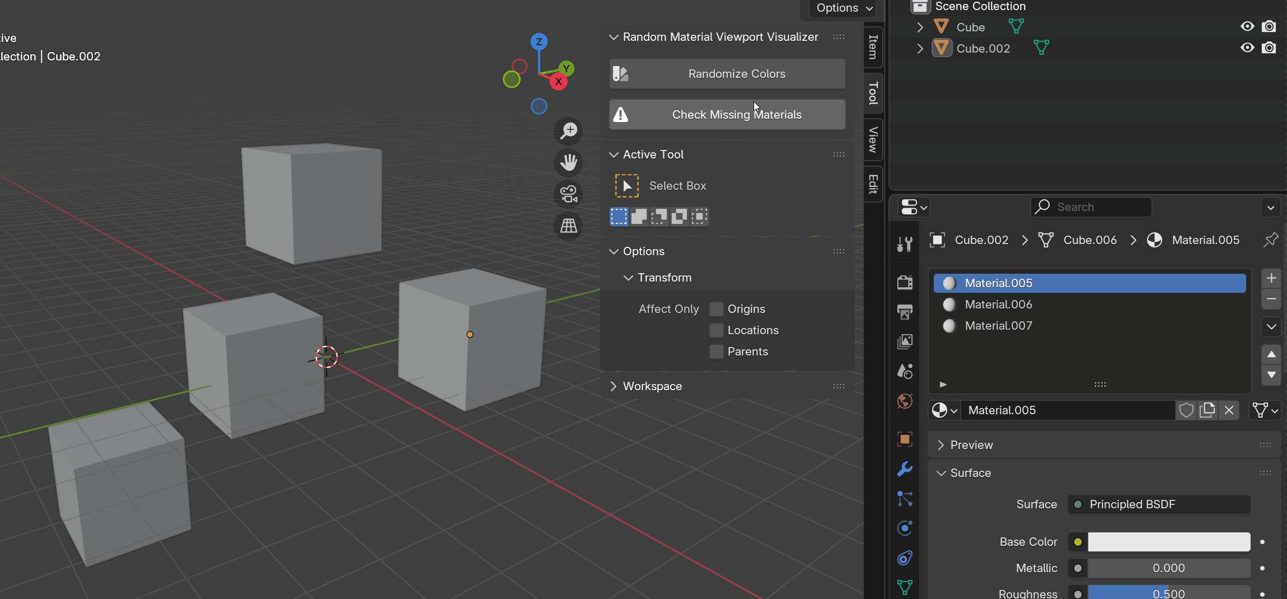
Task: Click the fake user shield icon
Action: tap(1186, 410)
